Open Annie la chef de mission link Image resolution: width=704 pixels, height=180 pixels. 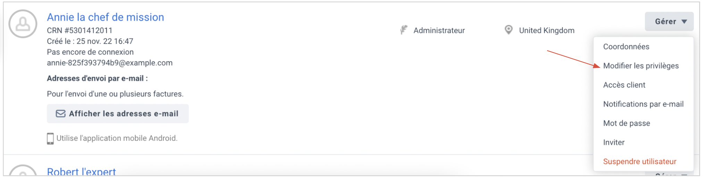(x=106, y=17)
